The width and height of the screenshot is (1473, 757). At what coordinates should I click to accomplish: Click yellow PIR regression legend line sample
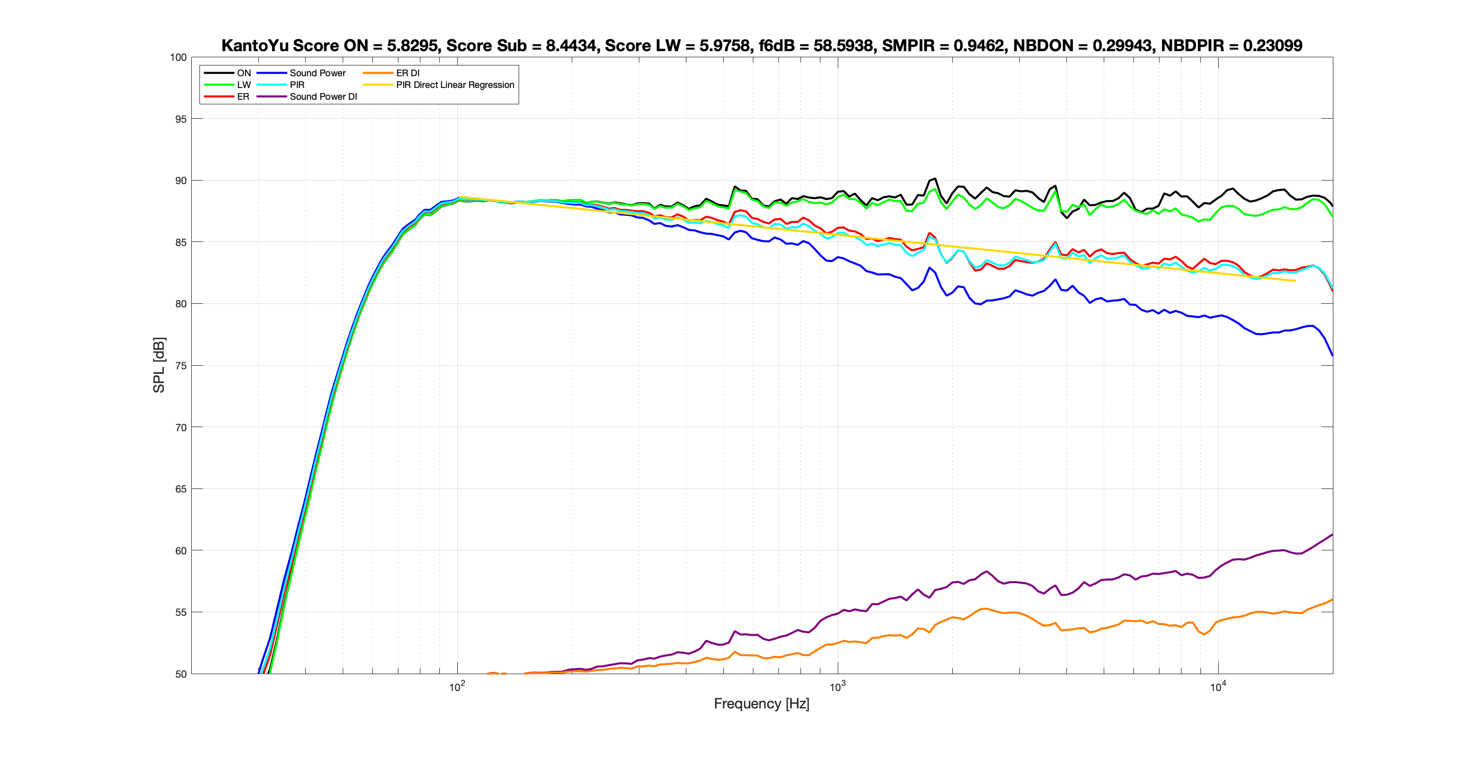pos(377,84)
